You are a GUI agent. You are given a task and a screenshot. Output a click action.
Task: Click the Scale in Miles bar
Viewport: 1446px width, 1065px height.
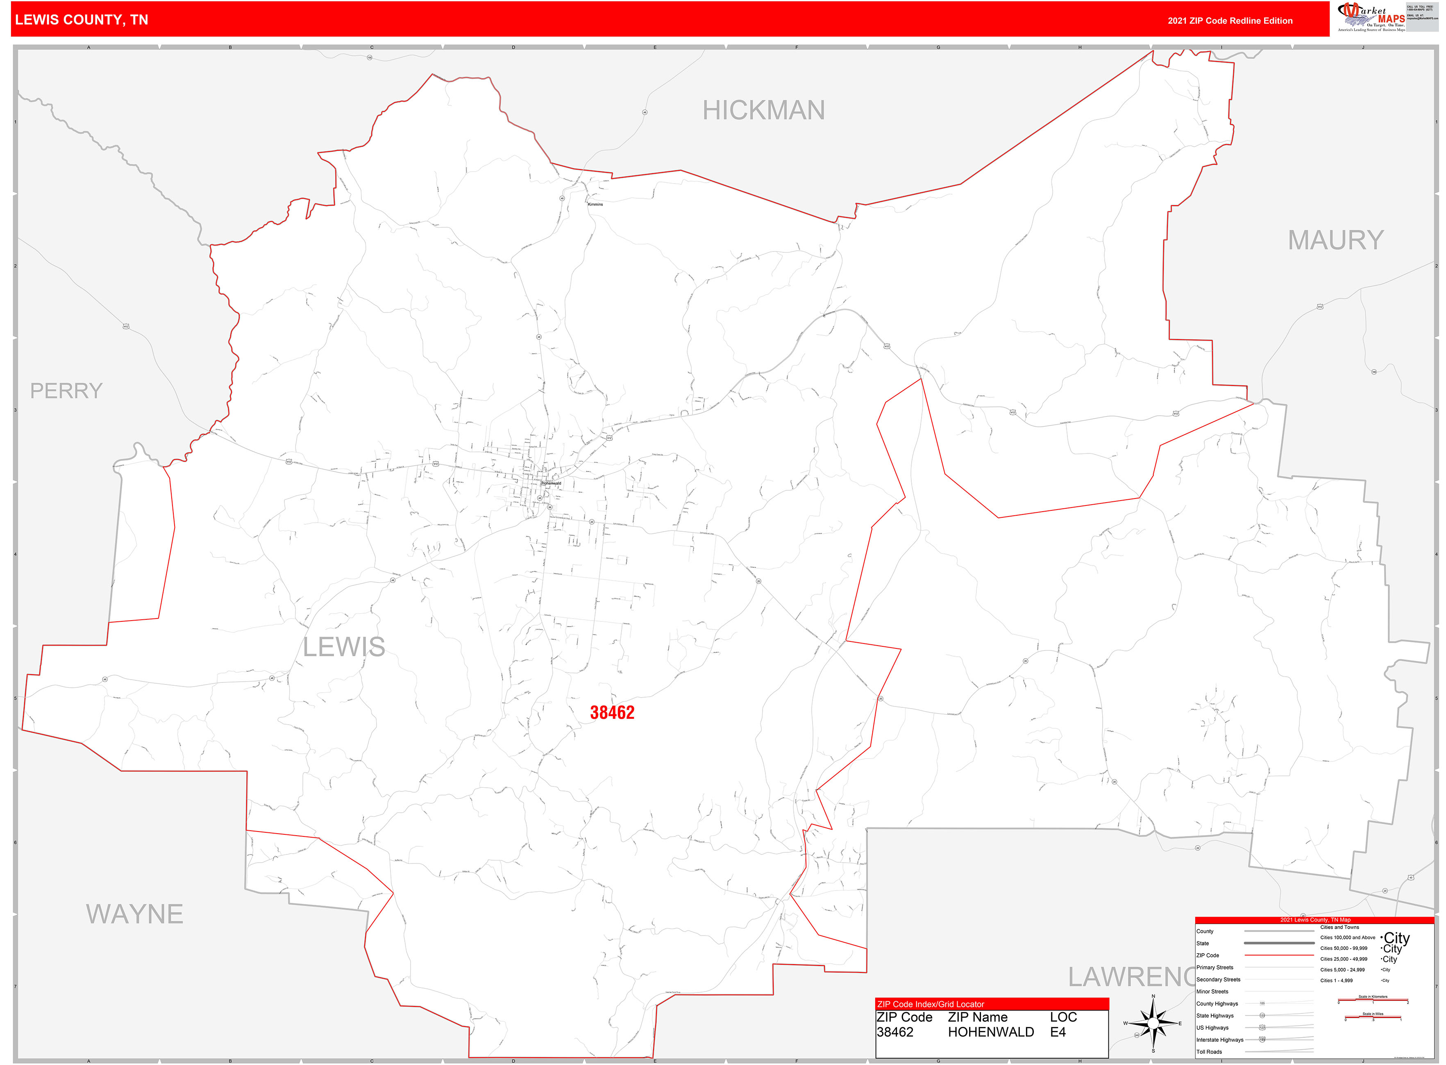click(x=1373, y=1017)
